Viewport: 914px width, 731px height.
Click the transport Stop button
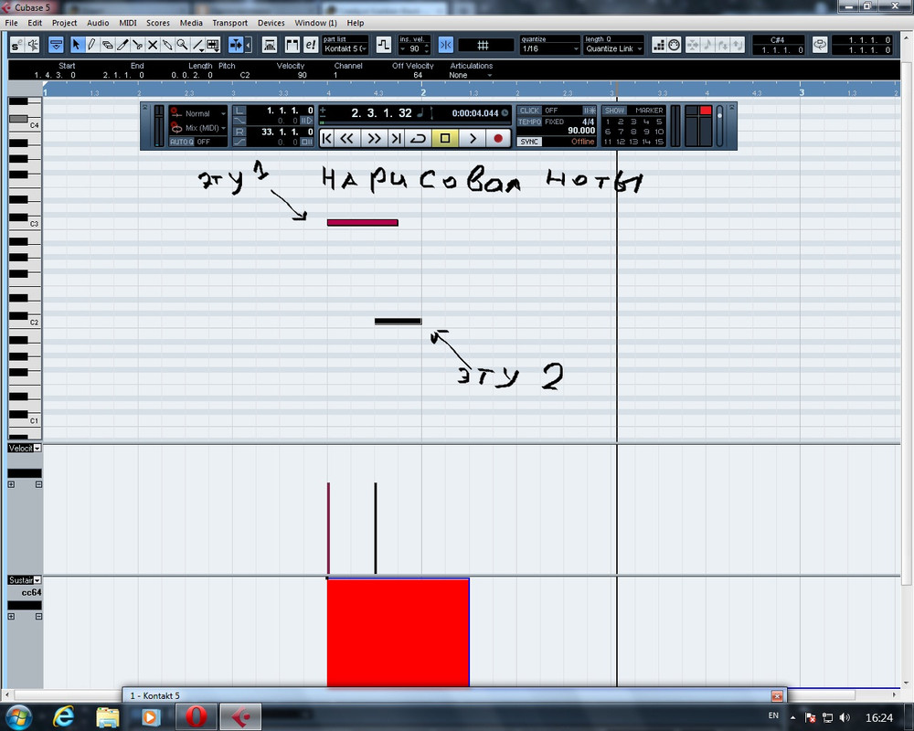coord(445,138)
